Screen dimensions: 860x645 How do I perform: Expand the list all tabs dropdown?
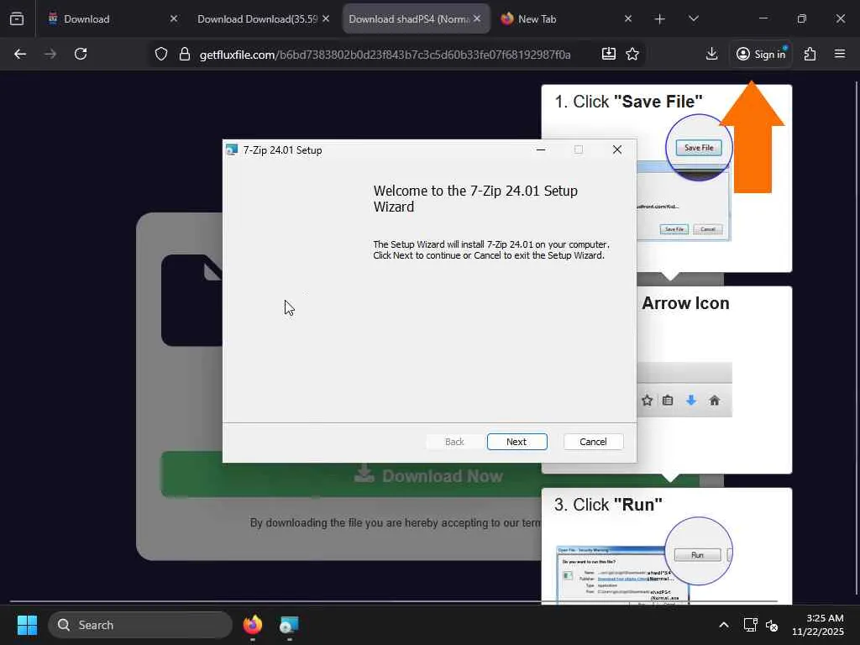click(693, 18)
